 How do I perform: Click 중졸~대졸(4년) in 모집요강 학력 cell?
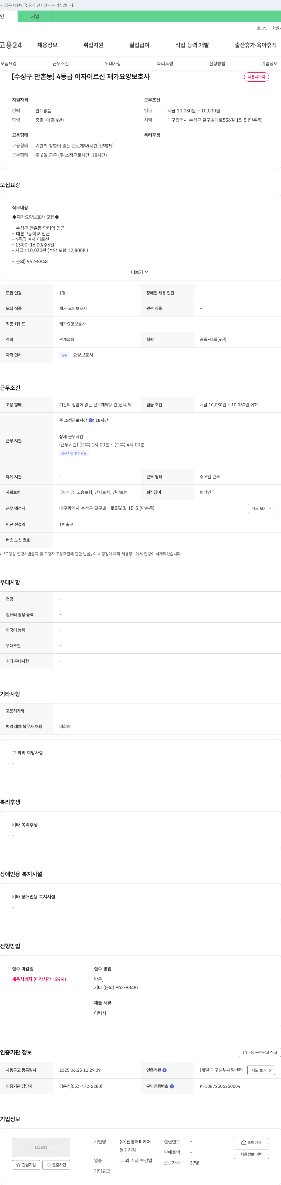pos(213,340)
